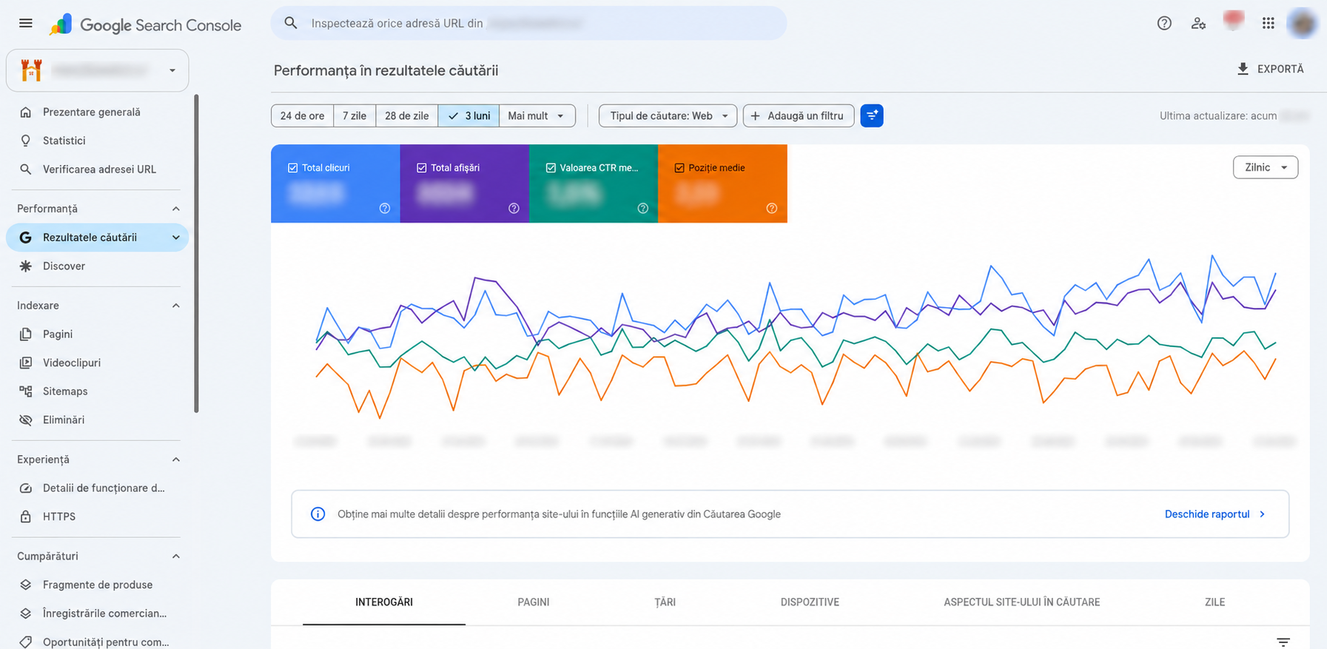This screenshot has height=649, width=1327.
Task: Open the Google apps grid
Action: (1268, 23)
